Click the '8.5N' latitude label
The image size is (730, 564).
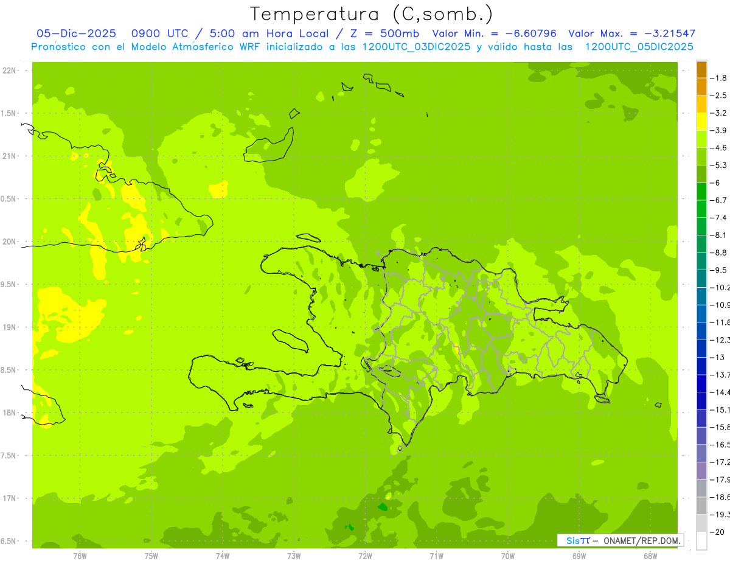point(9,370)
